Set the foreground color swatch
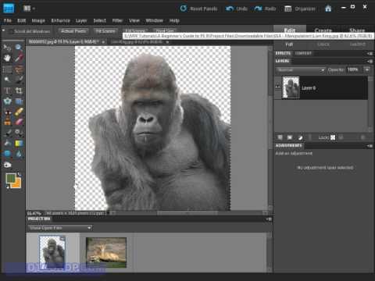 coord(11,178)
